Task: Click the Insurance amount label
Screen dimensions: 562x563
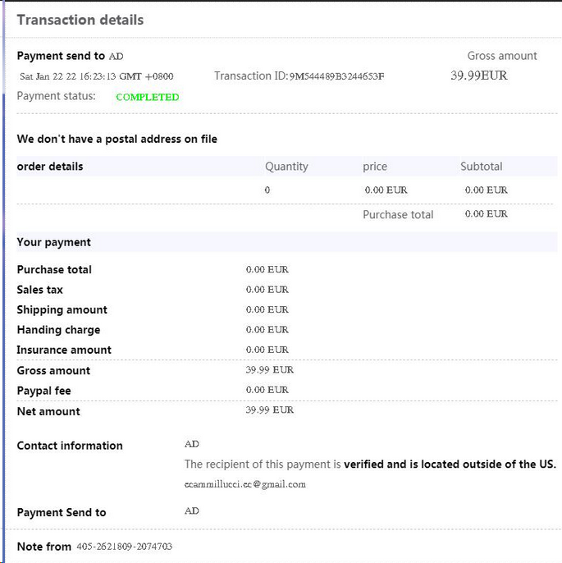Action: pyautogui.click(x=64, y=350)
